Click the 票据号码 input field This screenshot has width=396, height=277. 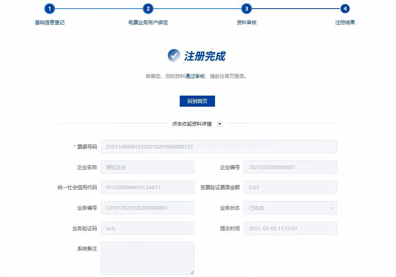coord(219,147)
